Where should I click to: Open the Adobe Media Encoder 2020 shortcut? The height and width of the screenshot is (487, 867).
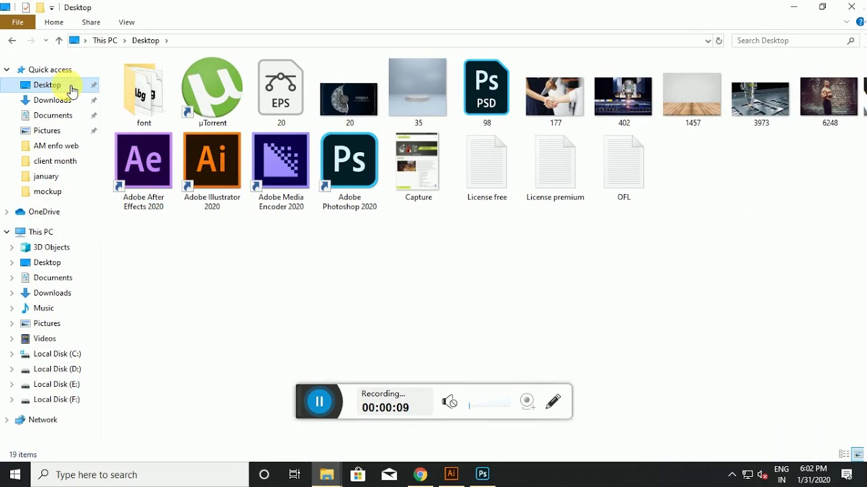point(280,161)
